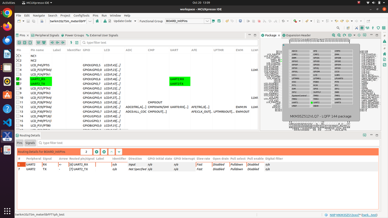
Task: Open the Pull select Pulldown cell for row 6
Action: 238,164
